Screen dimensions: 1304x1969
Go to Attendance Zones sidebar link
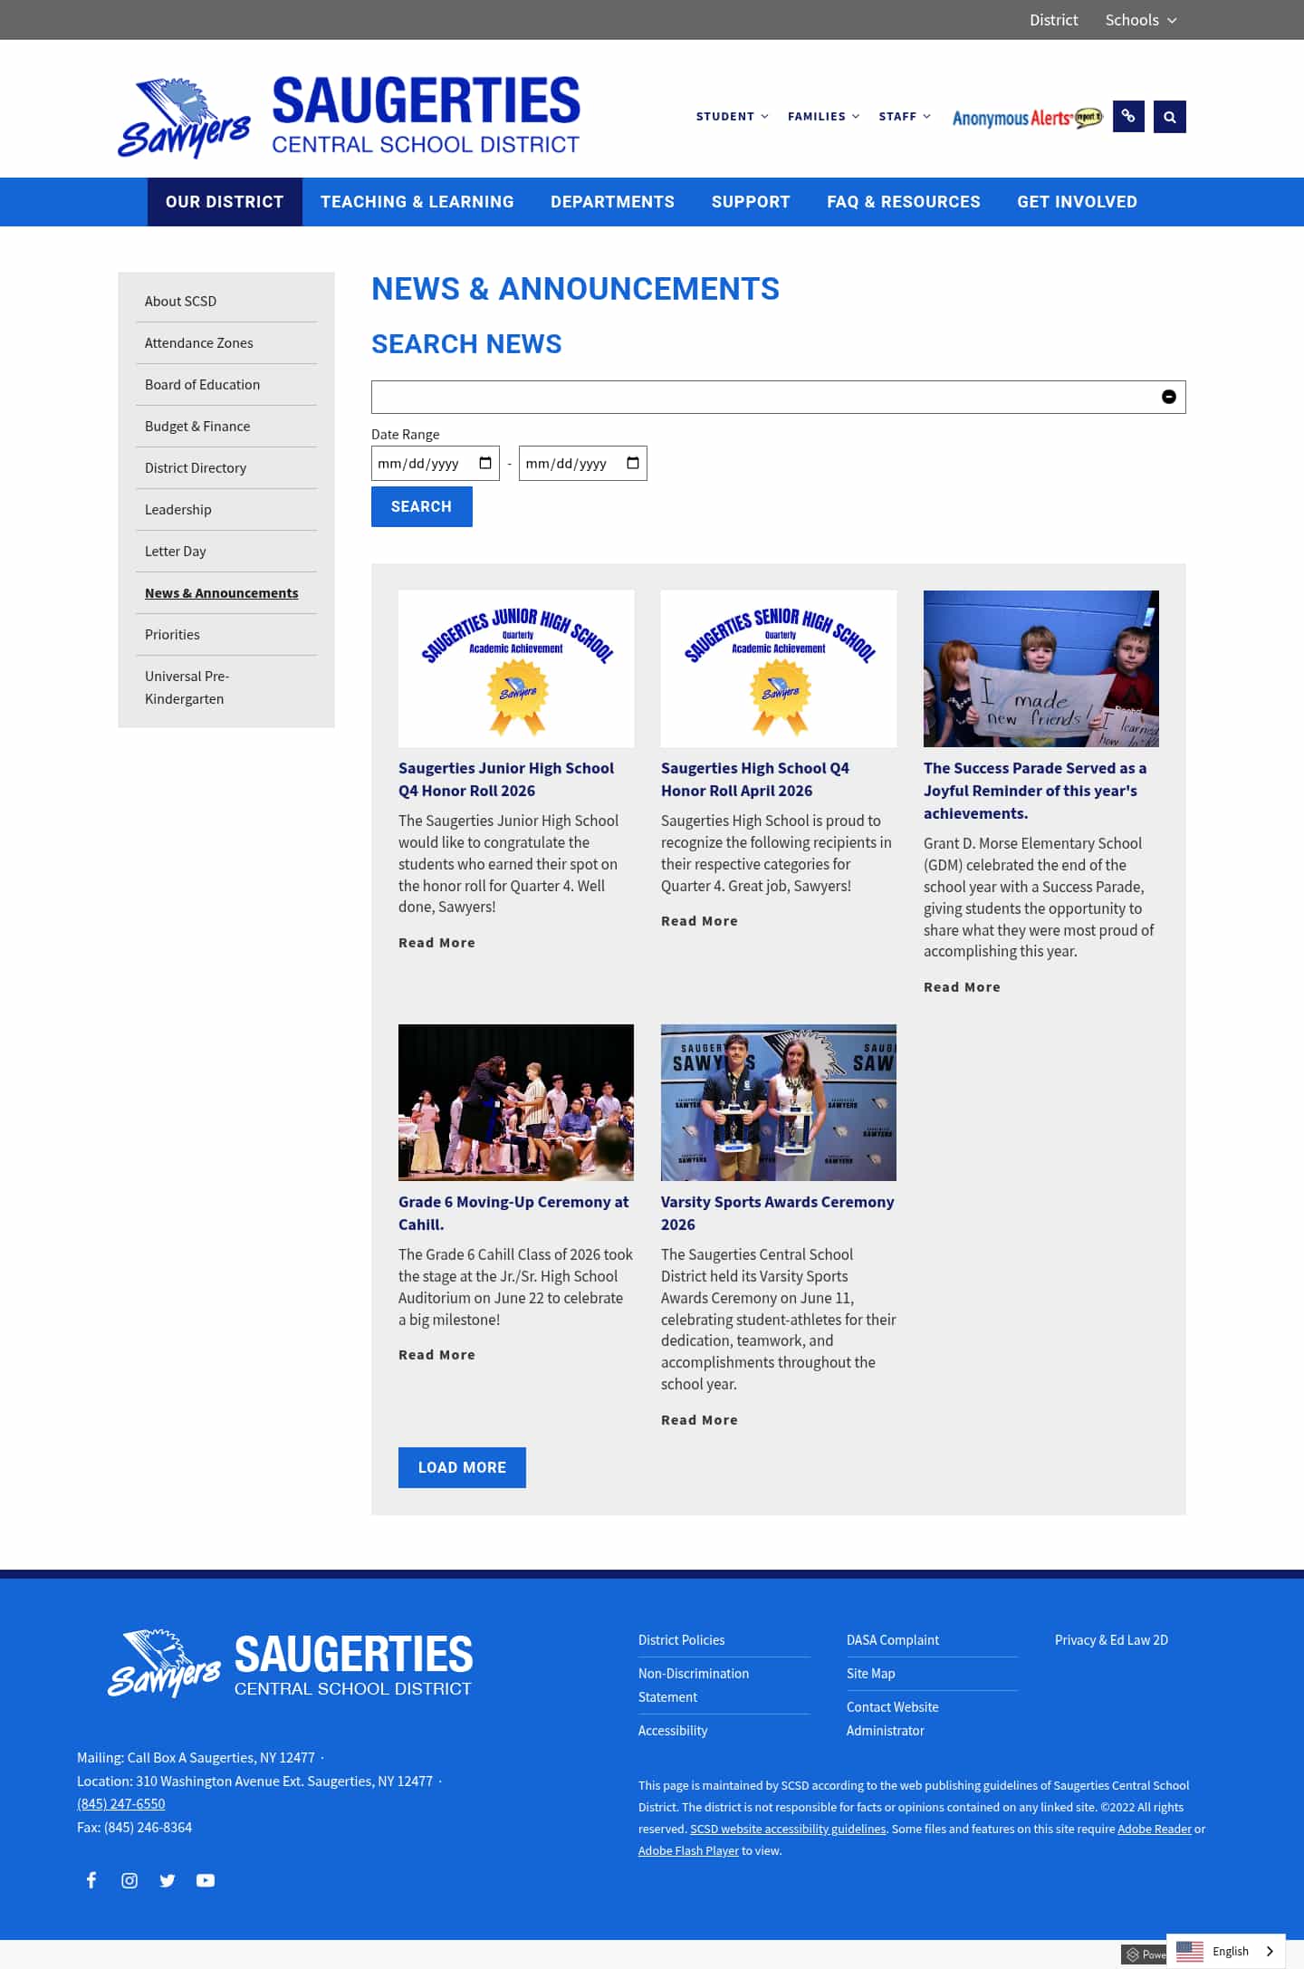[x=198, y=342]
